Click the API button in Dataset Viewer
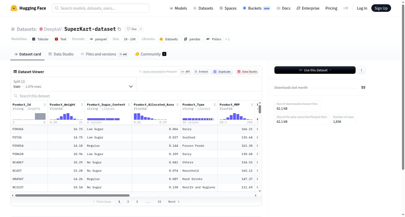This screenshot has height=217, width=405. point(185,72)
